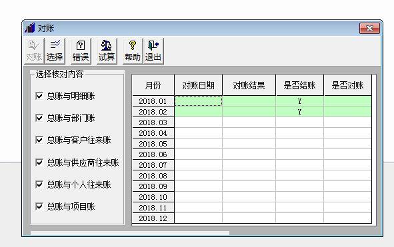
Task: Select month row 2018.02
Action: 153,112
